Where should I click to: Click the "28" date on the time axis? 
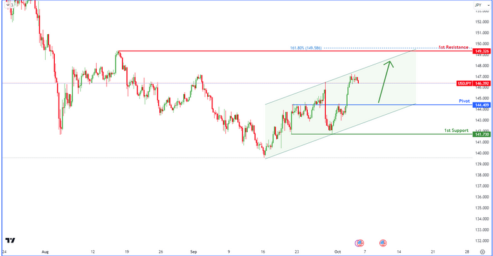[x=467, y=251]
